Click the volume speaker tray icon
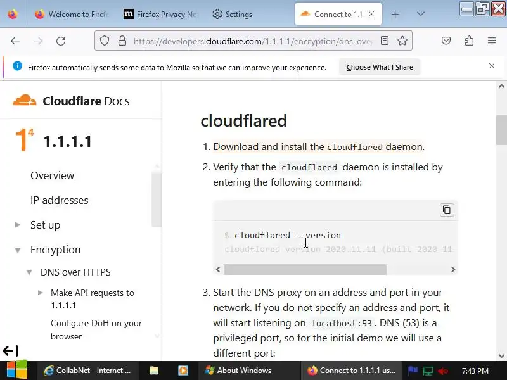507x380 pixels. 442,371
